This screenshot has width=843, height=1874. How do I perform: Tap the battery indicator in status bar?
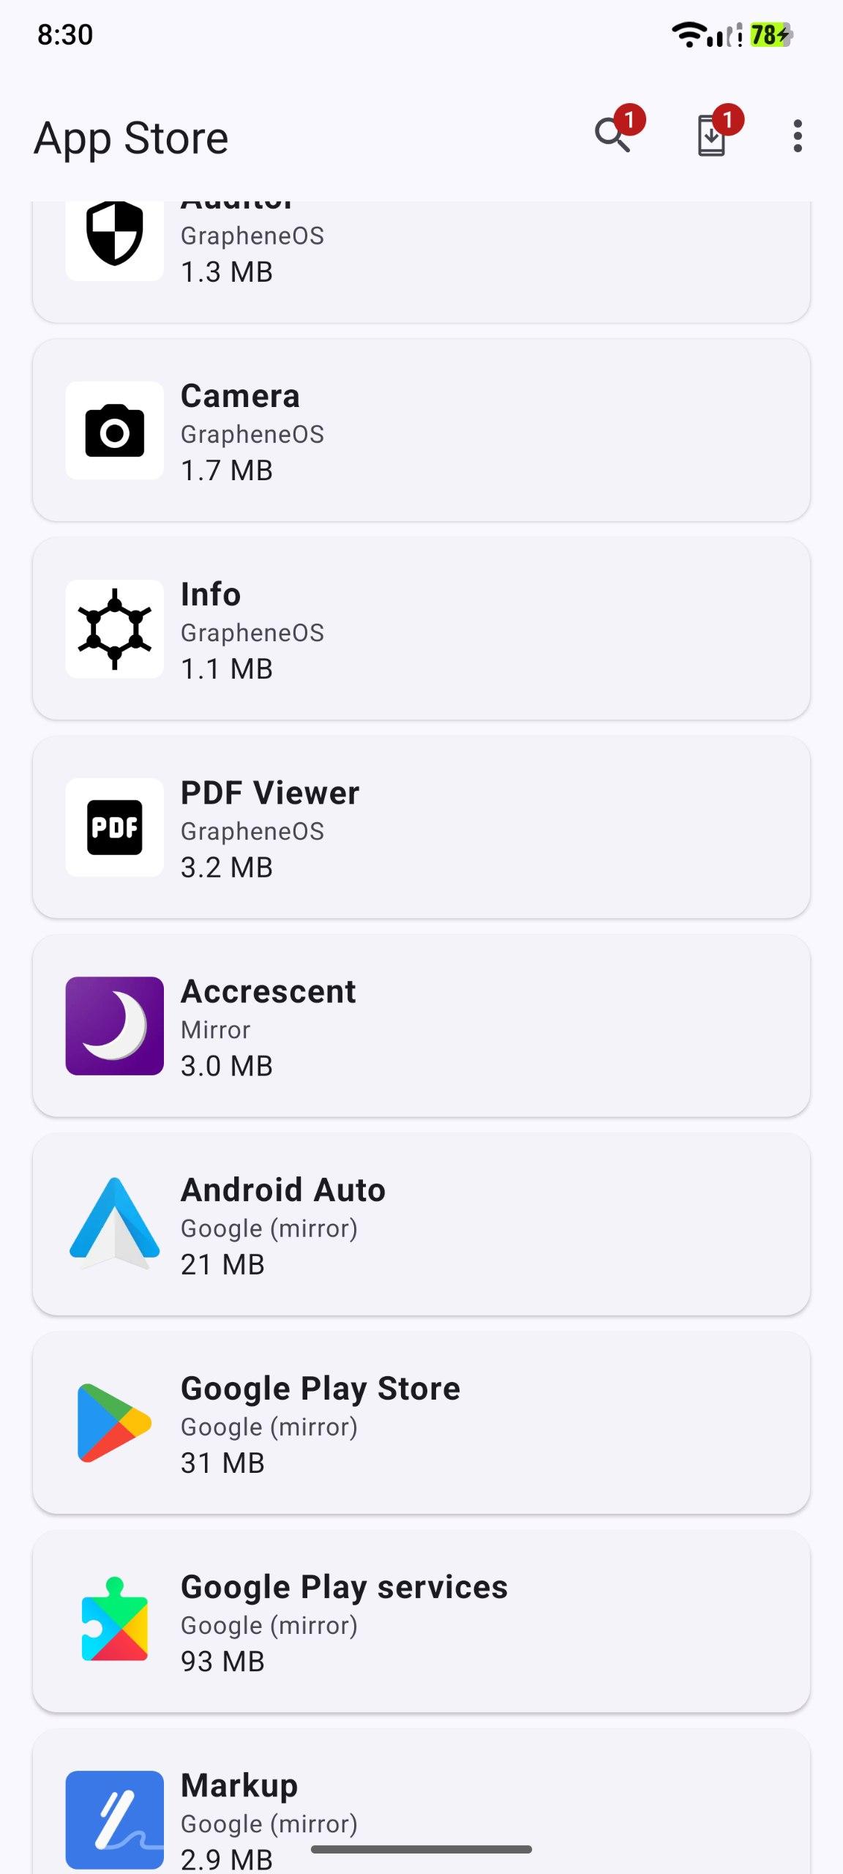[771, 34]
